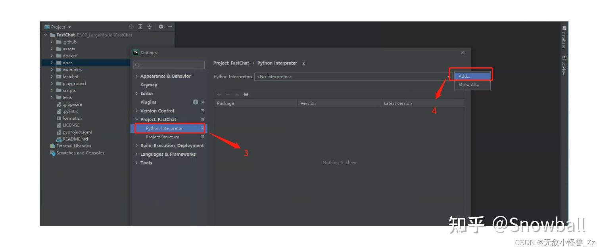The width and height of the screenshot is (601, 250).
Task: Select the examples folder
Action: tap(72, 70)
